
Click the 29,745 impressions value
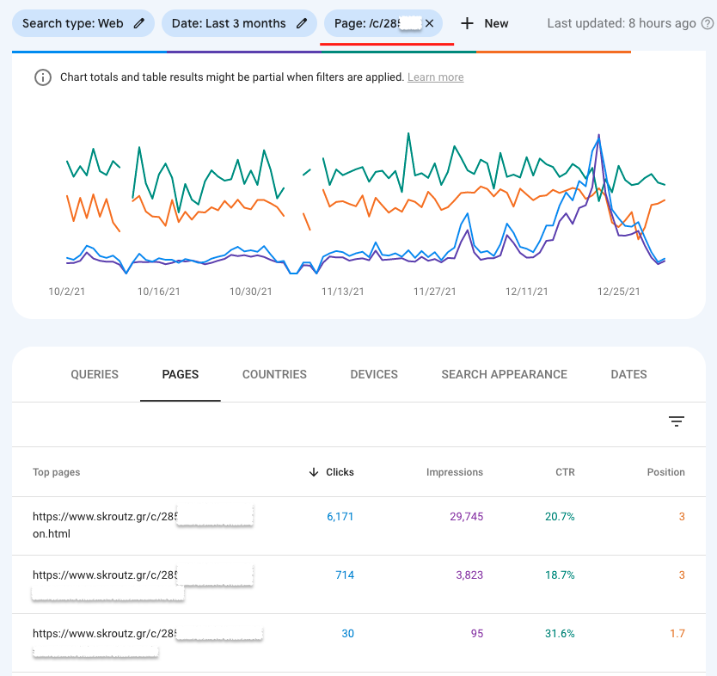point(467,517)
